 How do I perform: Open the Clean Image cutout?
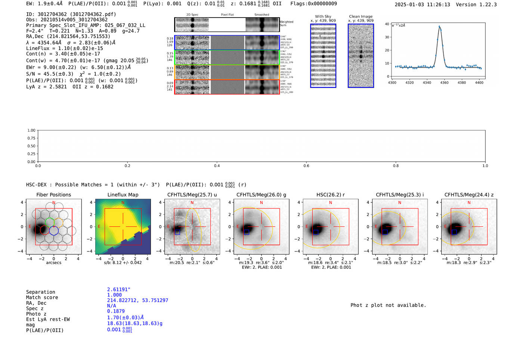361,56
